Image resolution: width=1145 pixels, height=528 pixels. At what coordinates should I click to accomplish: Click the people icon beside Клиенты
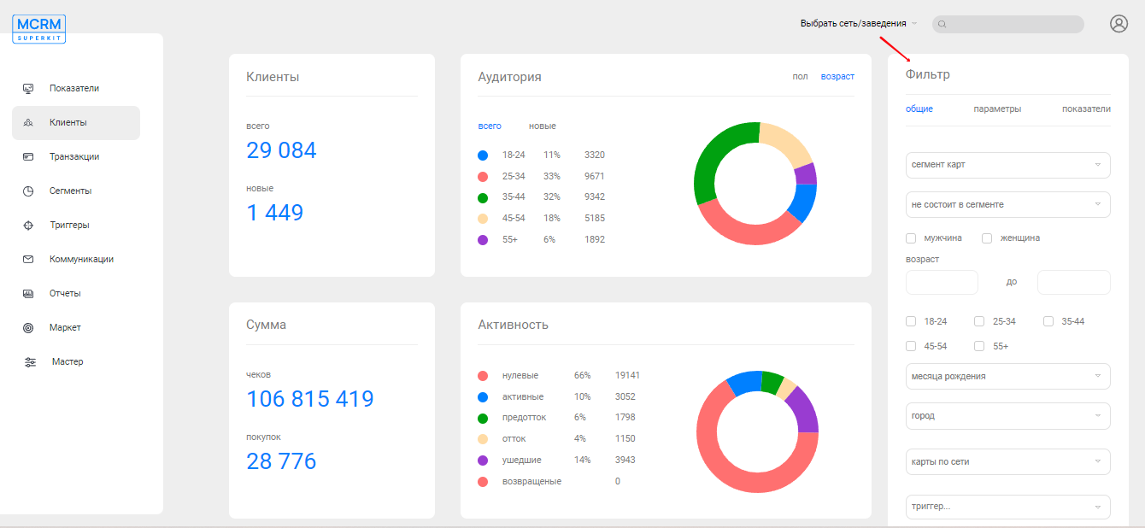click(x=28, y=122)
